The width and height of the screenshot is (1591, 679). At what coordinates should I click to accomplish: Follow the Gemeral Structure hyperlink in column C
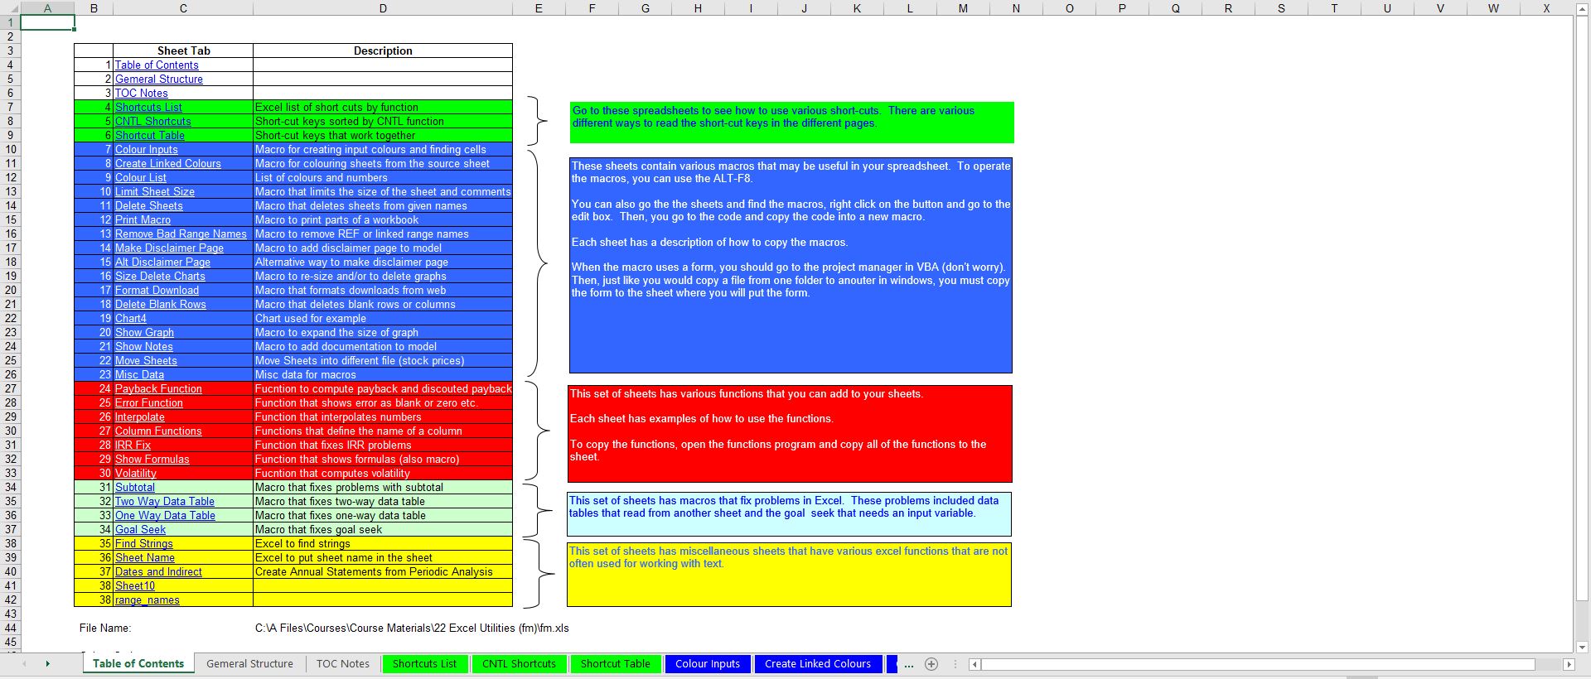pyautogui.click(x=159, y=79)
